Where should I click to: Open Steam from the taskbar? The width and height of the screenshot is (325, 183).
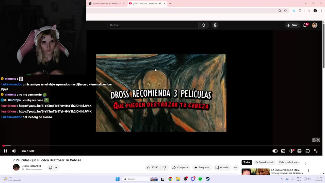(208, 179)
